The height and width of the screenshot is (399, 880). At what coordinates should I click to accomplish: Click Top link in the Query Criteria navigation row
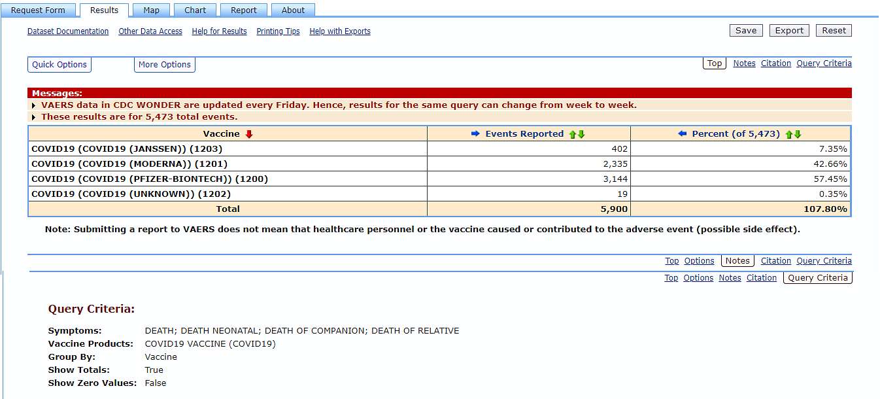[x=671, y=278]
